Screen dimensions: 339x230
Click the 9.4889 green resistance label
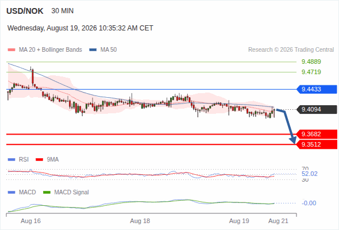[x=311, y=62]
